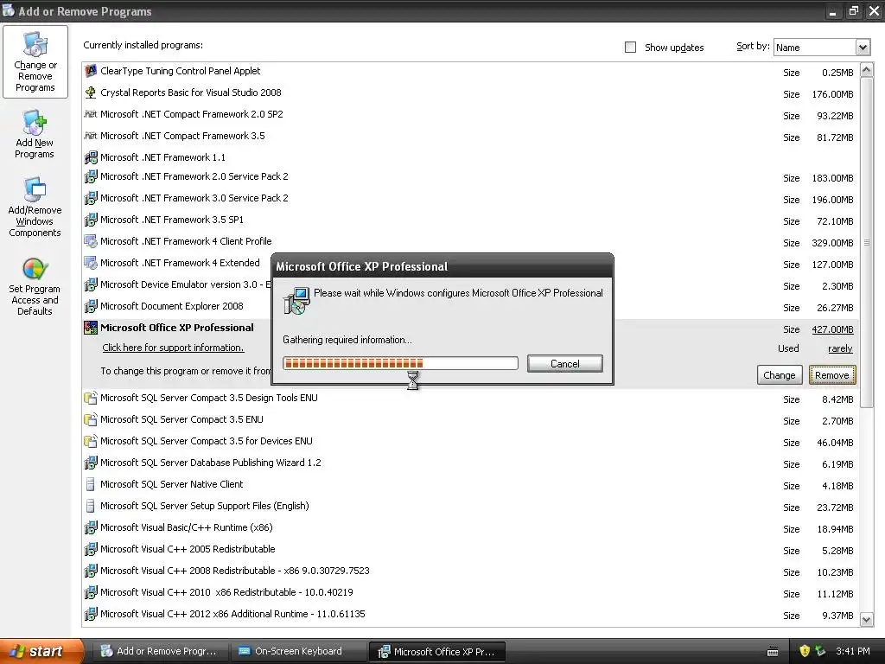Click the installer icon in Office XP dialog
The image size is (885, 664).
[296, 301]
